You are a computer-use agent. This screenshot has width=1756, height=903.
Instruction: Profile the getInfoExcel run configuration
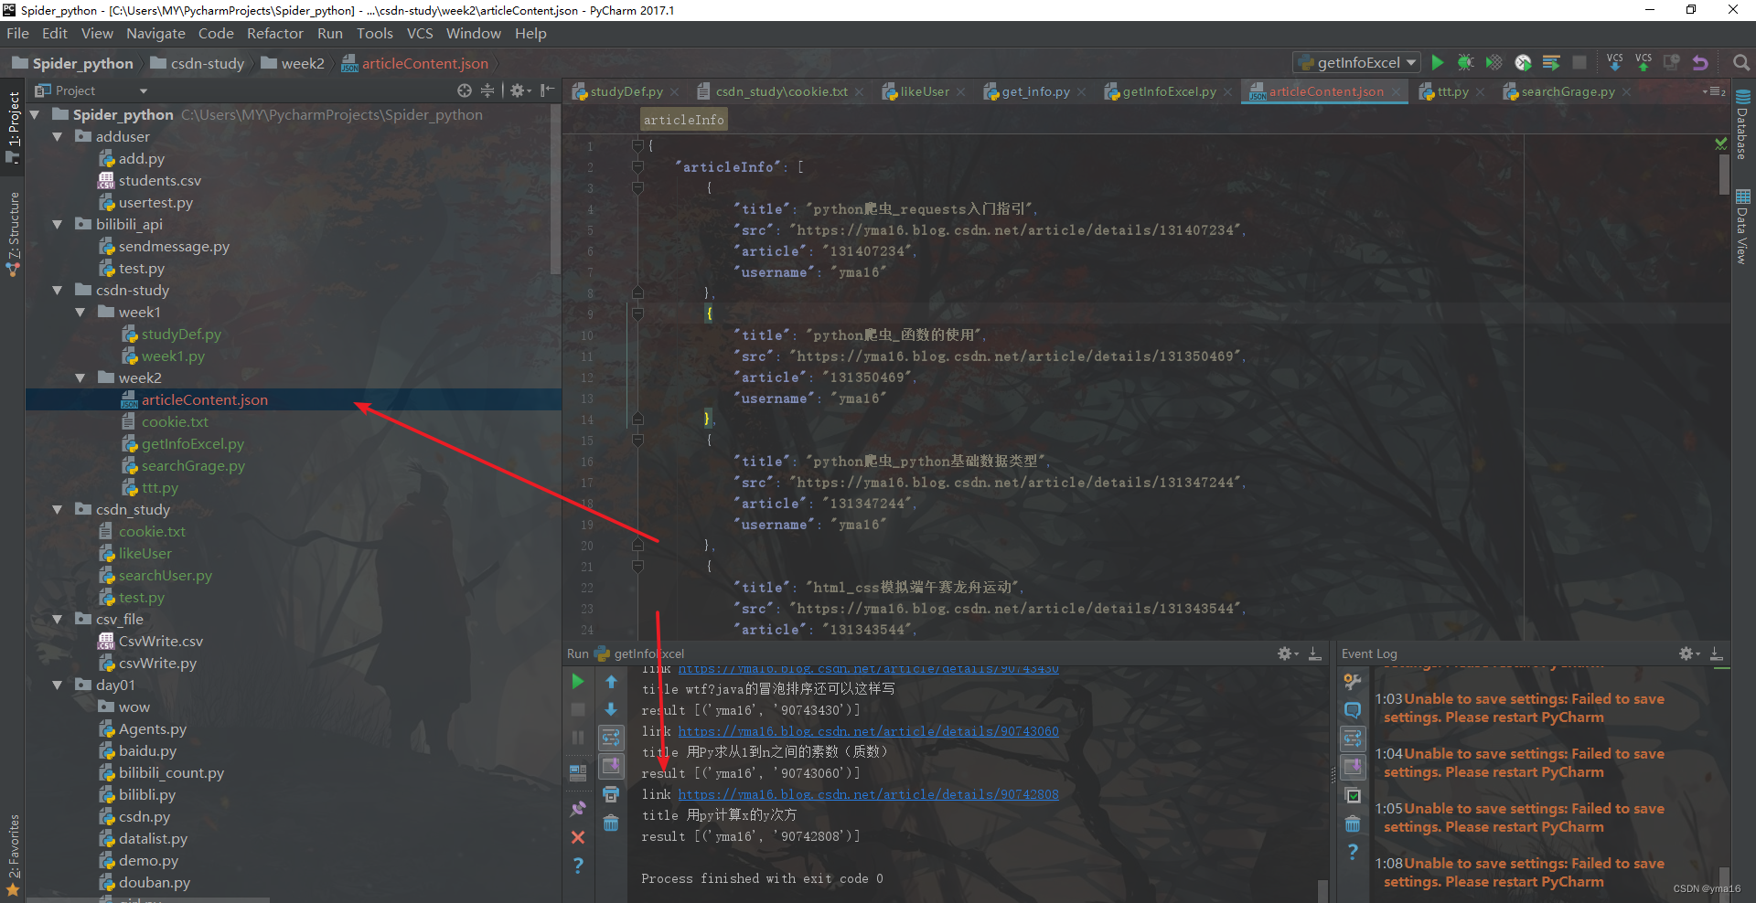pyautogui.click(x=1523, y=62)
